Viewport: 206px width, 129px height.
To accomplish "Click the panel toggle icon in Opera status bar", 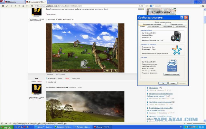I will (2, 124).
